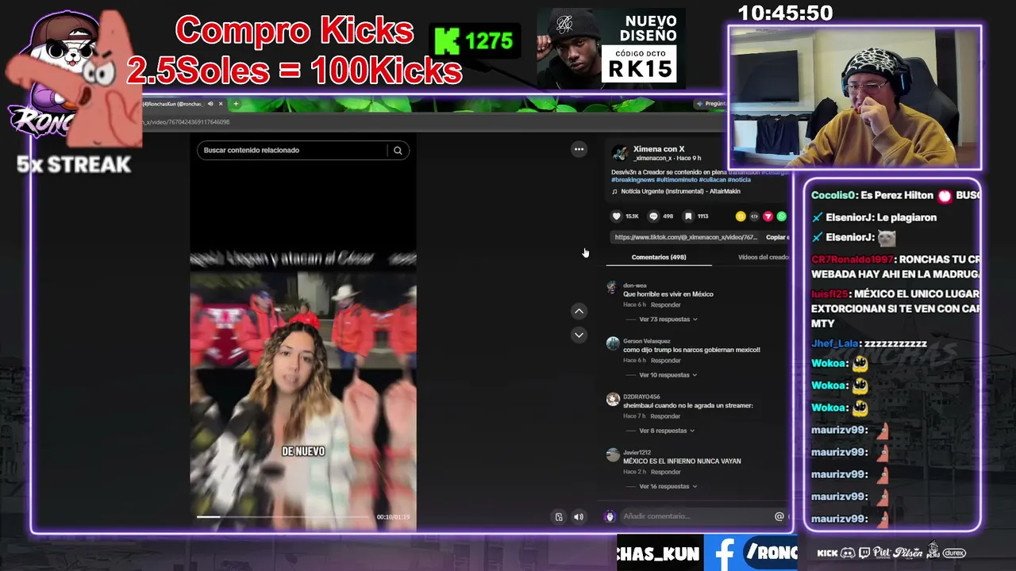The width and height of the screenshot is (1016, 571).
Task: Click the embed code share icon
Action: tap(754, 216)
